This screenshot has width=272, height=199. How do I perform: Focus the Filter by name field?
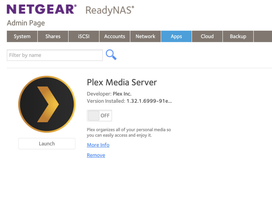tap(55, 55)
